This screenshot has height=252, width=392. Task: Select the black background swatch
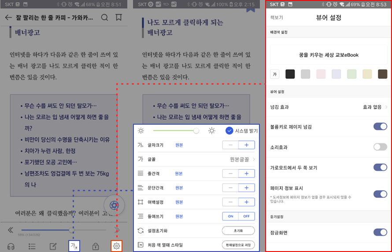290,74
